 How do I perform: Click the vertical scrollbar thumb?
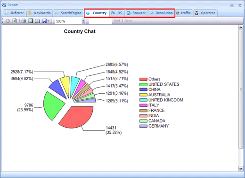[x=241, y=89]
